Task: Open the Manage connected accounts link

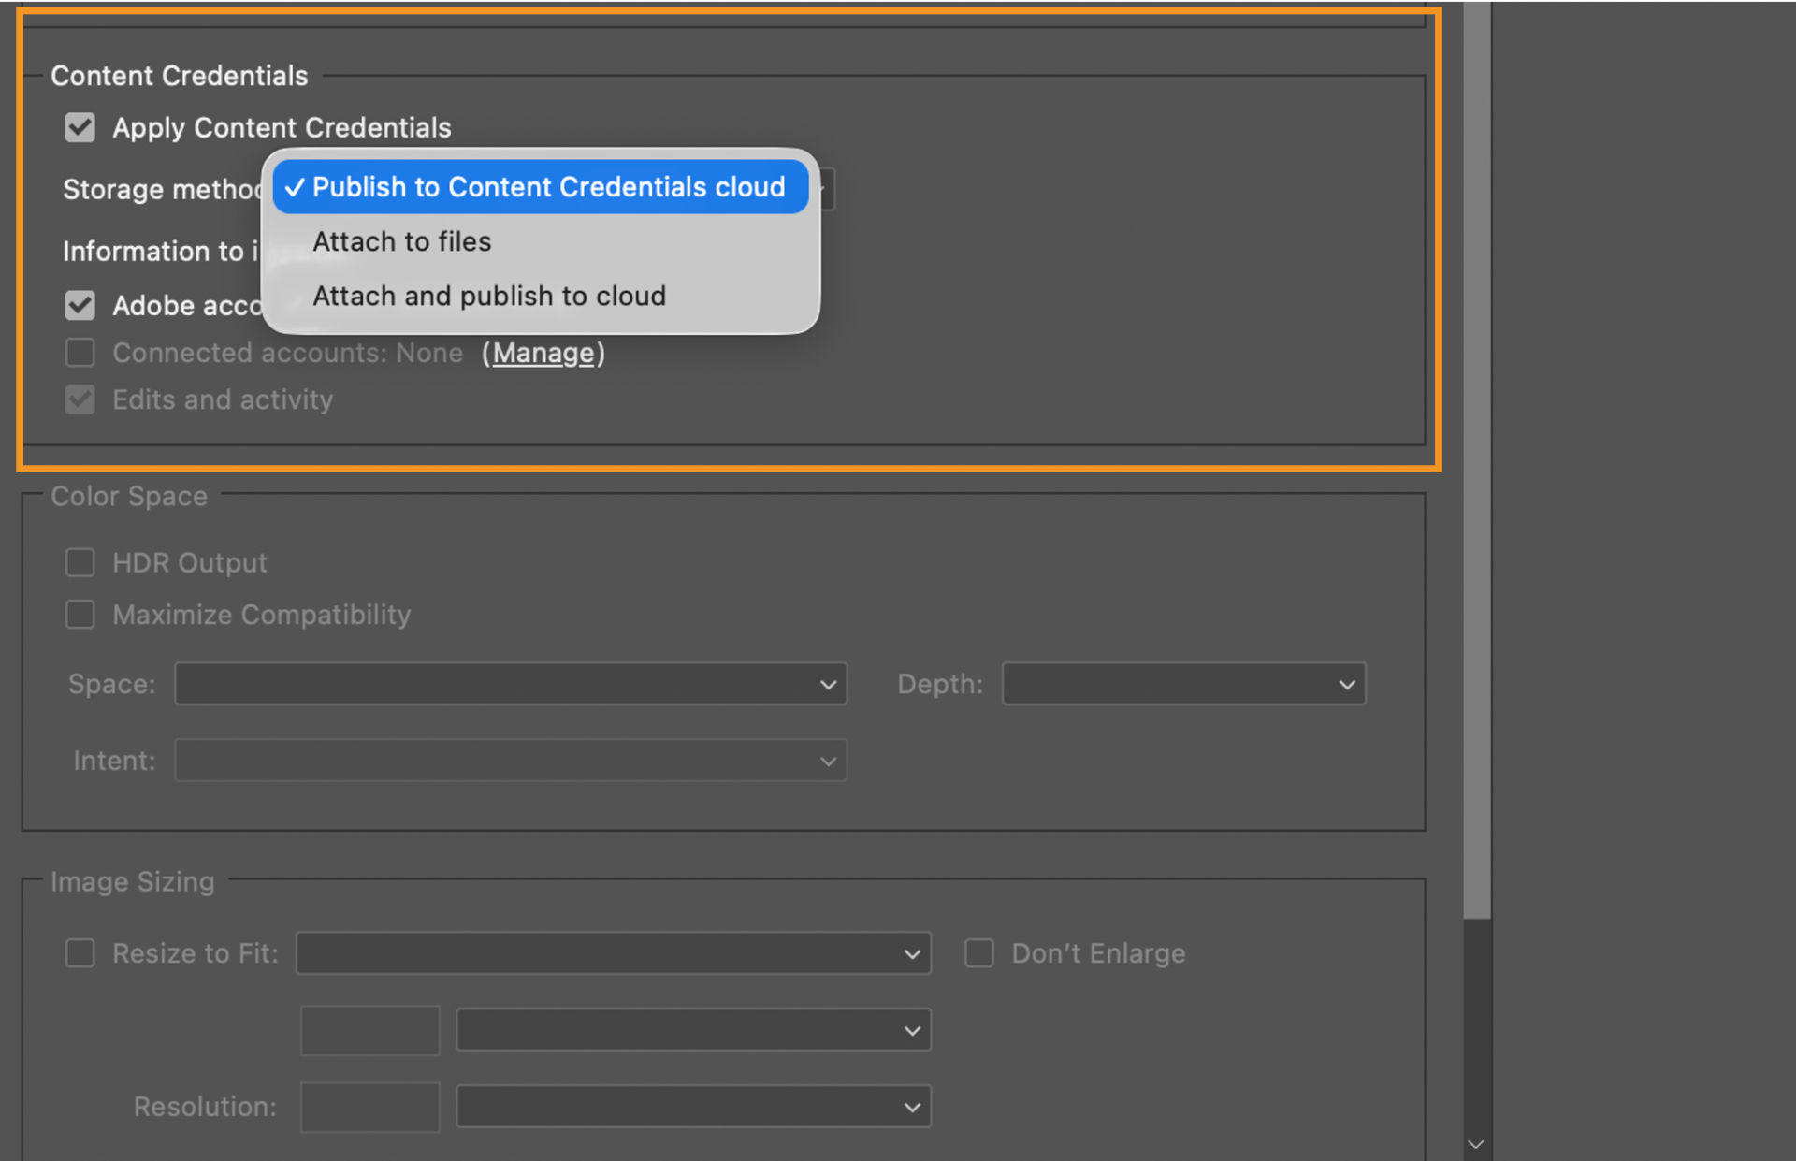Action: click(543, 354)
